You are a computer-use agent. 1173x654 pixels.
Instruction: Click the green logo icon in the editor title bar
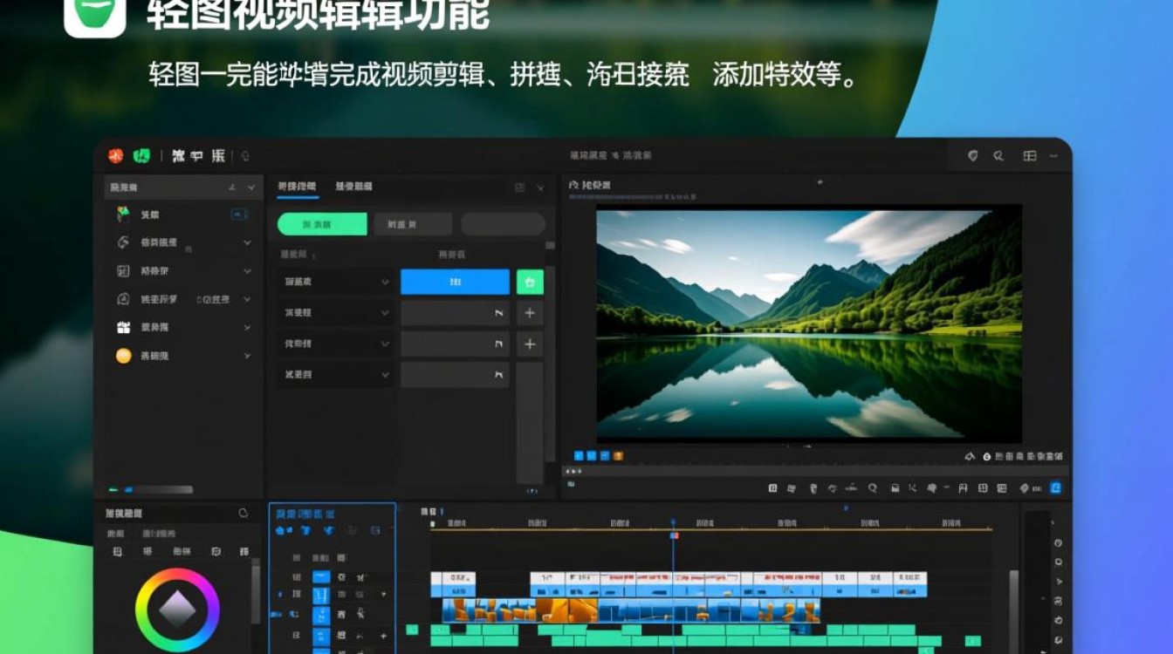pos(141,156)
